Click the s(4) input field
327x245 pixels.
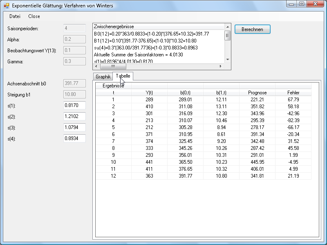(x=74, y=138)
